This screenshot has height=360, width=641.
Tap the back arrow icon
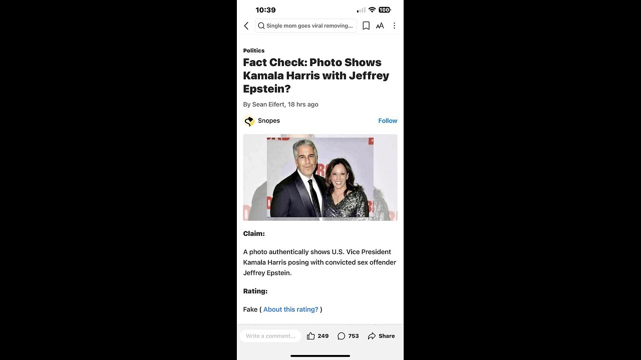click(246, 25)
